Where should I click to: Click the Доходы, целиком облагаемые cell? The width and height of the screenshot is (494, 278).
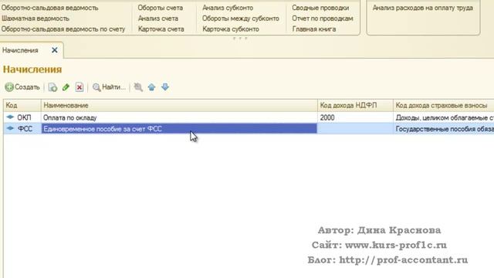pos(444,117)
